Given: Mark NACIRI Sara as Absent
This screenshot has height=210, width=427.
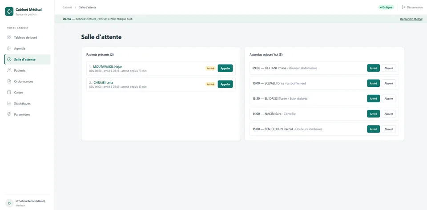Looking at the screenshot, I should (x=389, y=114).
